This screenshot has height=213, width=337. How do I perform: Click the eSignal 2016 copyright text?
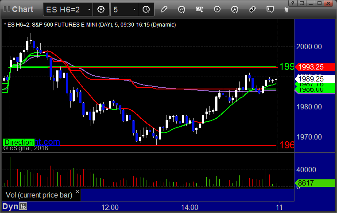(26, 148)
